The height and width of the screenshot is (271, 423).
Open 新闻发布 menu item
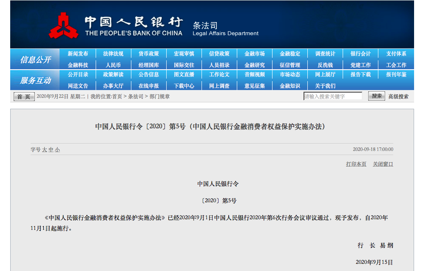point(78,54)
